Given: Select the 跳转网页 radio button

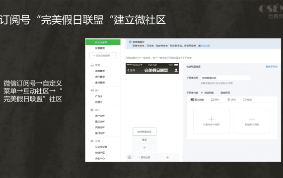Looking at the screenshot, I should click(218, 93).
